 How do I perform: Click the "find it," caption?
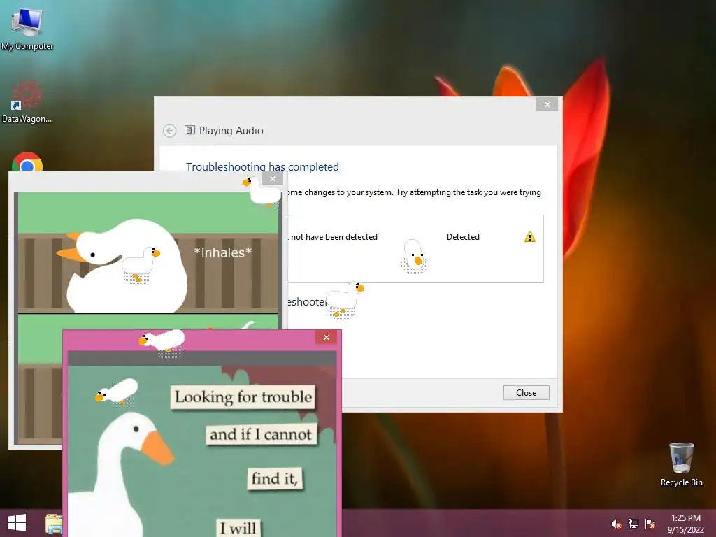point(275,478)
